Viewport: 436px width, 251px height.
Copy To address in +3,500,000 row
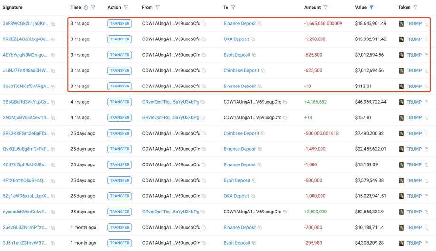(x=285, y=212)
